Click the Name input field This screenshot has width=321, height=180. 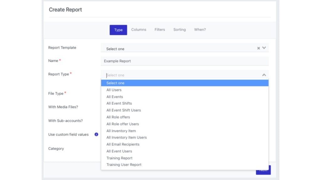[x=185, y=61]
